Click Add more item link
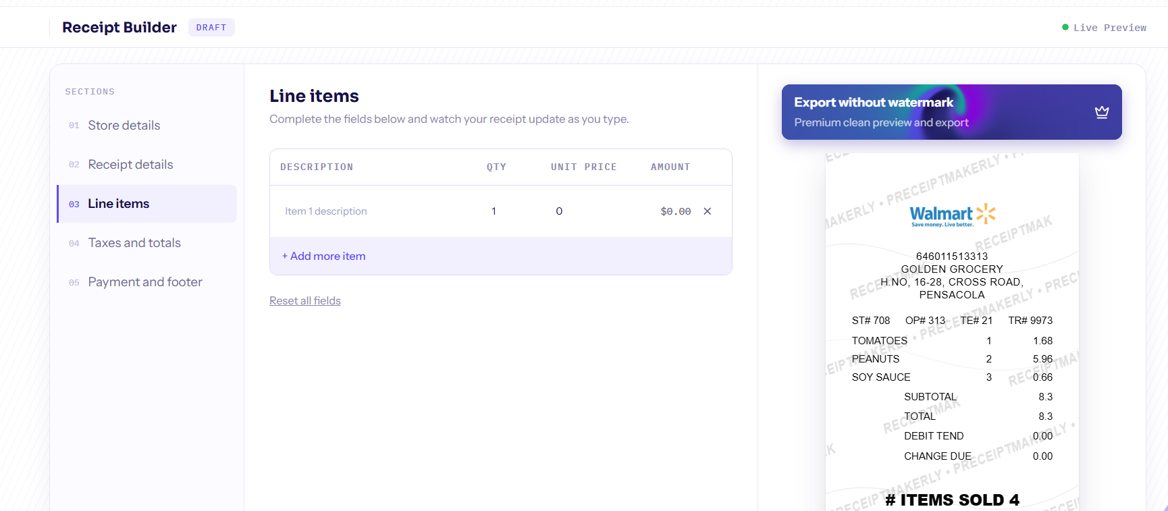This screenshot has height=511, width=1168. coord(324,257)
